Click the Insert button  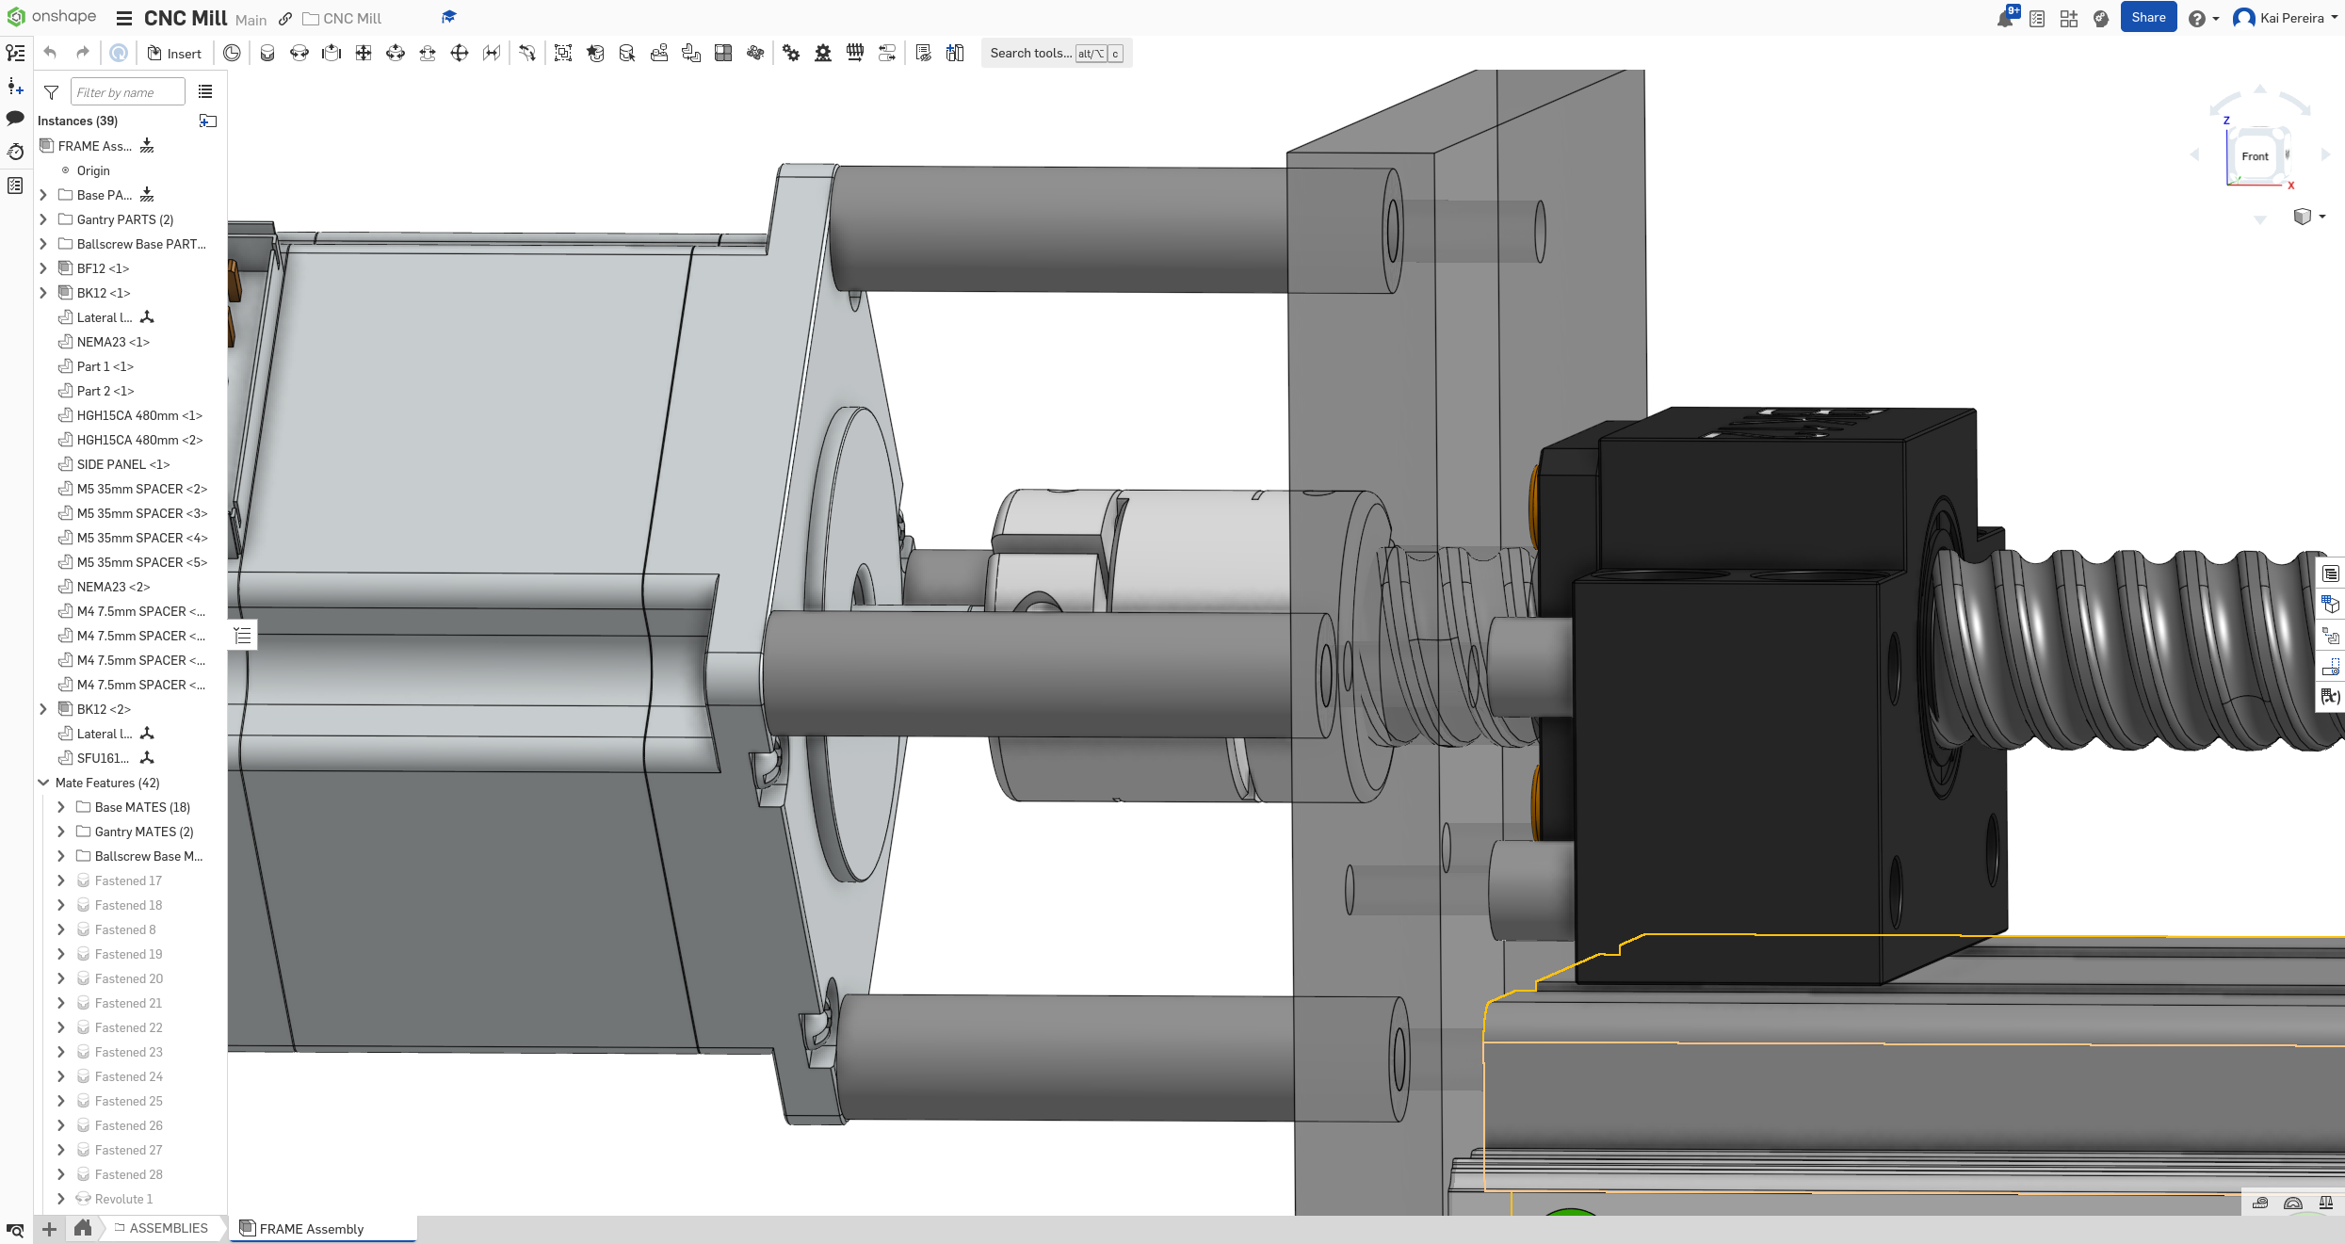174,53
